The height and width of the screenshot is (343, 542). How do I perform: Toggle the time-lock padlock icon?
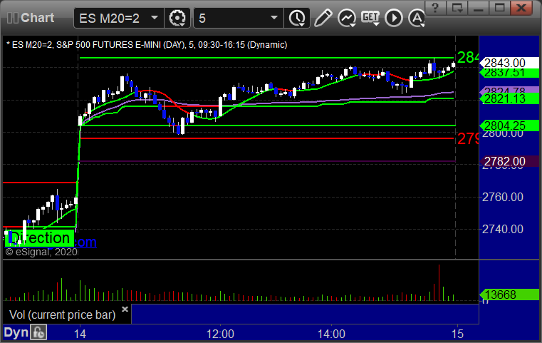coord(38,332)
